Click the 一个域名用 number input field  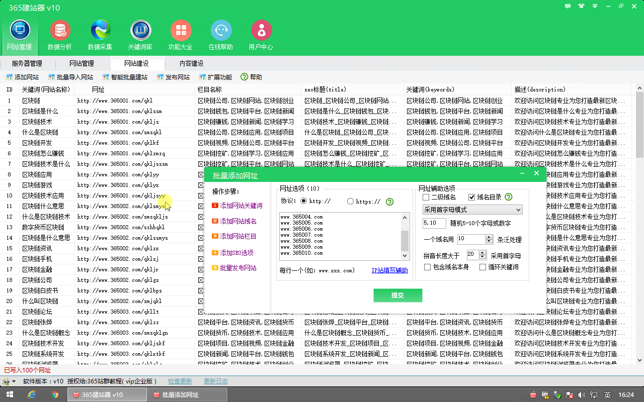coord(471,239)
